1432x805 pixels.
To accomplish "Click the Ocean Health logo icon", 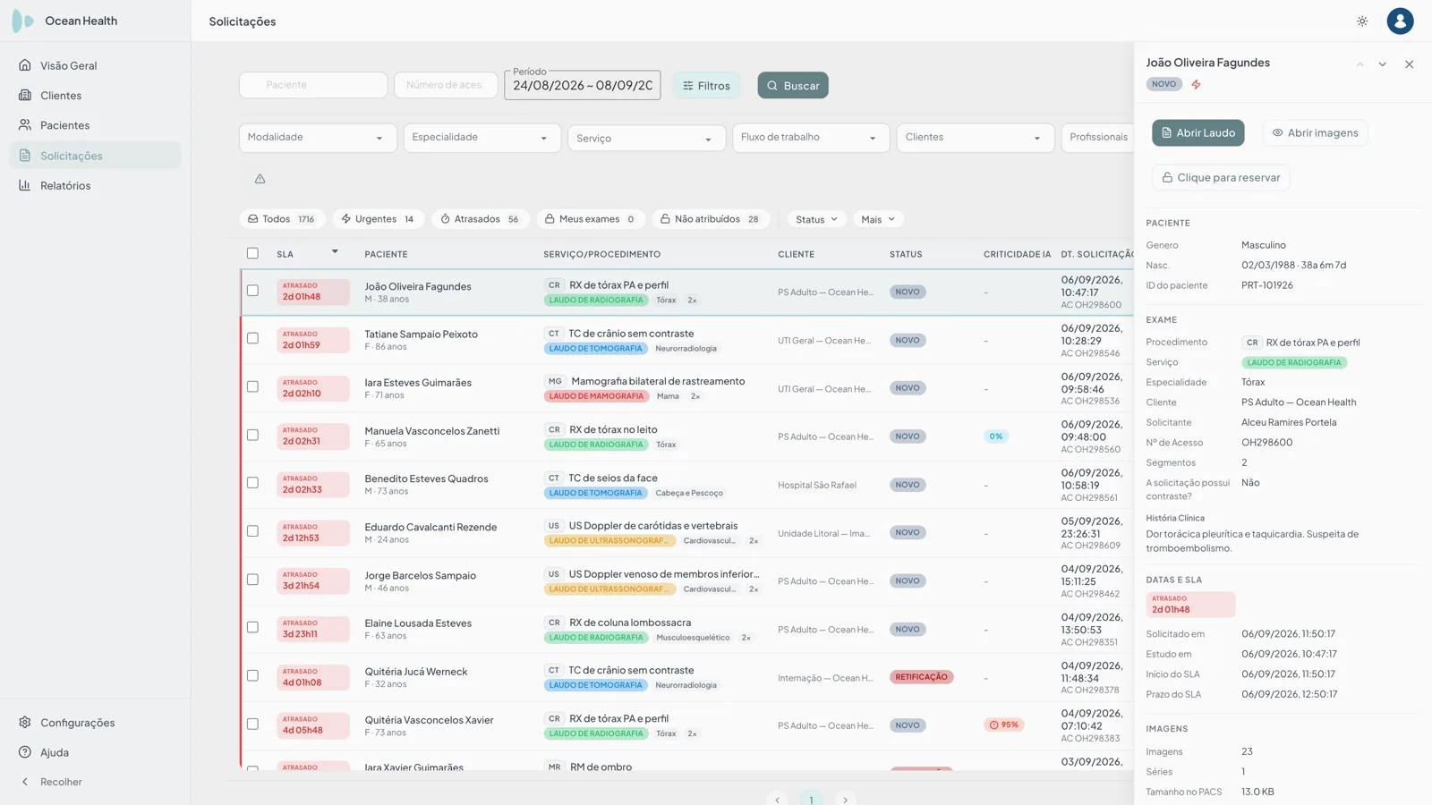I will click(22, 21).
